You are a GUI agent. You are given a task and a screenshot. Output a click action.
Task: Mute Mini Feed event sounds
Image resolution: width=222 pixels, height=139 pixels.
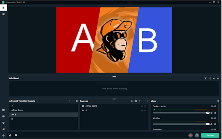click(x=218, y=78)
